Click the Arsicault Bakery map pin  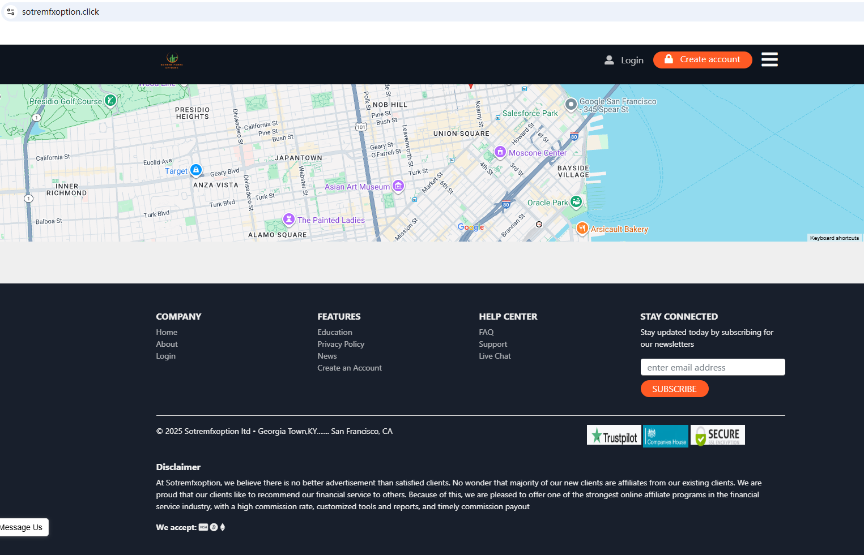click(582, 228)
